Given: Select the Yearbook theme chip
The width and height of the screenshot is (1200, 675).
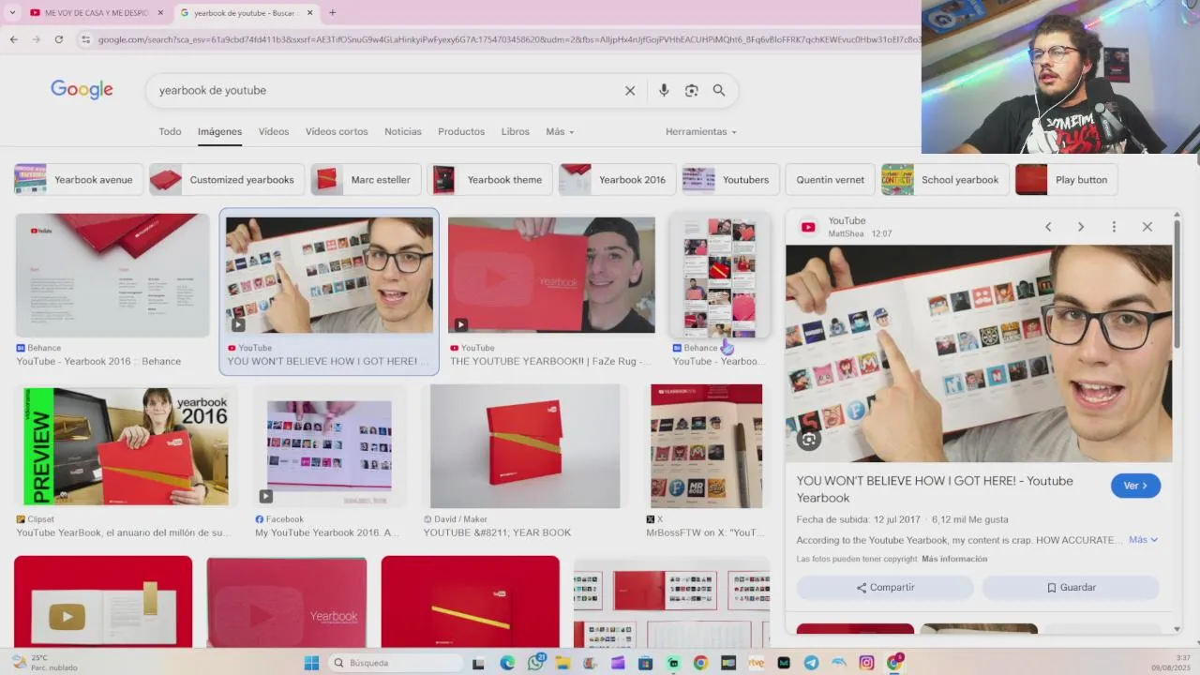Looking at the screenshot, I should pyautogui.click(x=490, y=180).
